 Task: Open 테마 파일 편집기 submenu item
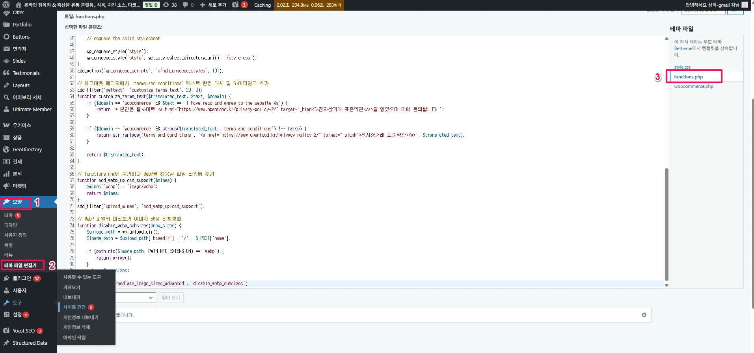(20, 265)
